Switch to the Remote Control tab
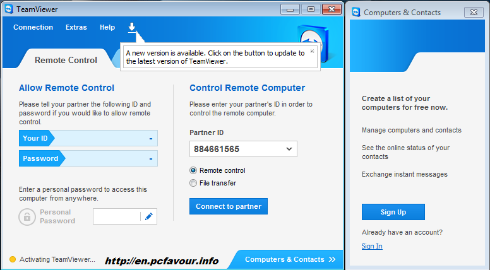 pyautogui.click(x=66, y=60)
